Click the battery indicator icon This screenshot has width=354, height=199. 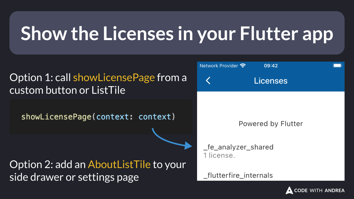click(337, 65)
